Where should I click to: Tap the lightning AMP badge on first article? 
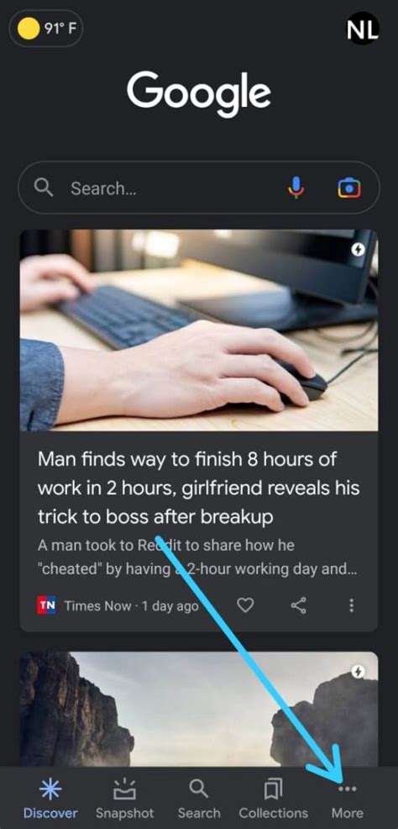click(359, 249)
